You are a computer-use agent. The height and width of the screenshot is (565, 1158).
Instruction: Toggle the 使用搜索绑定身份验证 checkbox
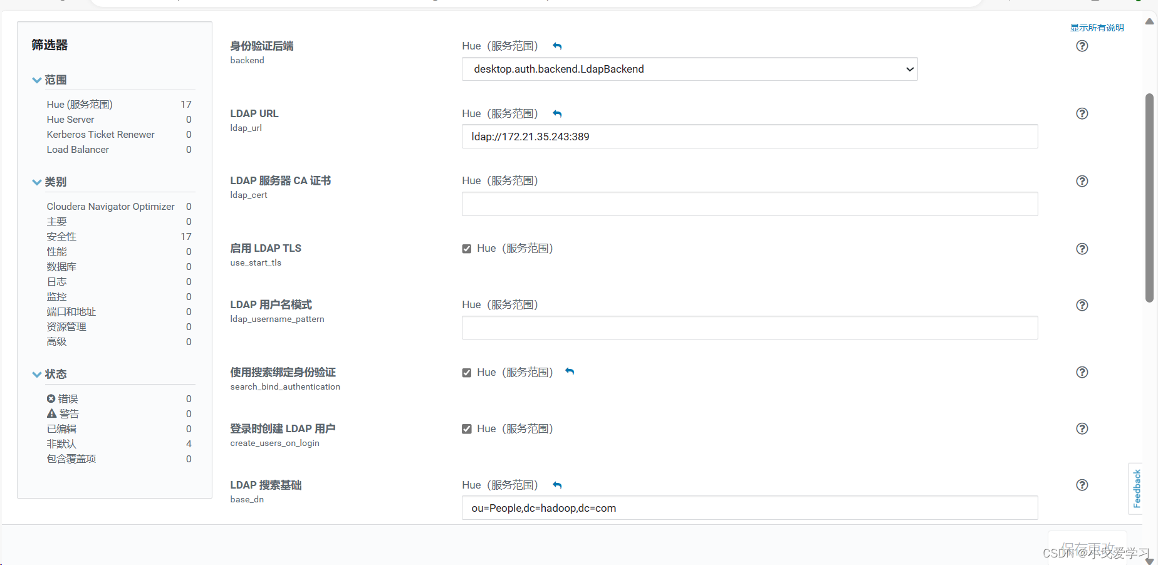point(467,373)
